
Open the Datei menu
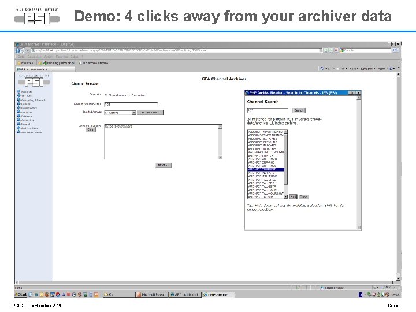click(x=21, y=57)
